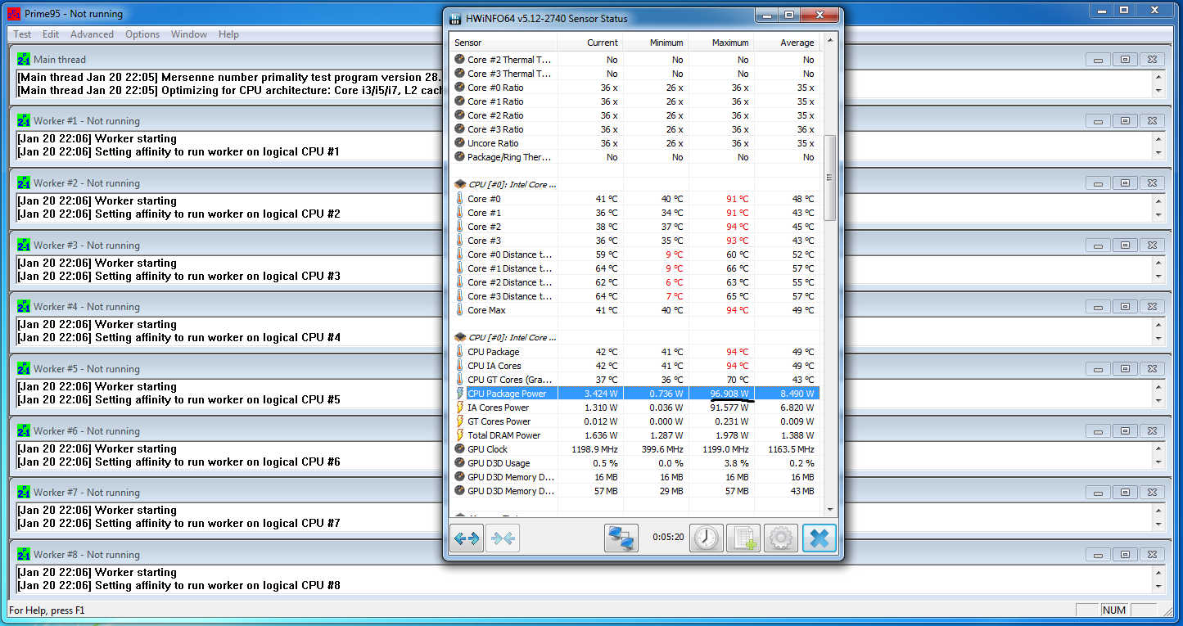Click the 'Mersenne number primality test program' log line
The height and width of the screenshot is (626, 1183).
pos(230,77)
